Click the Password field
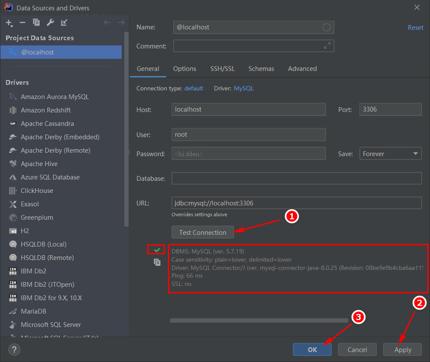Screen dimensions: 430x362 pos(249,154)
